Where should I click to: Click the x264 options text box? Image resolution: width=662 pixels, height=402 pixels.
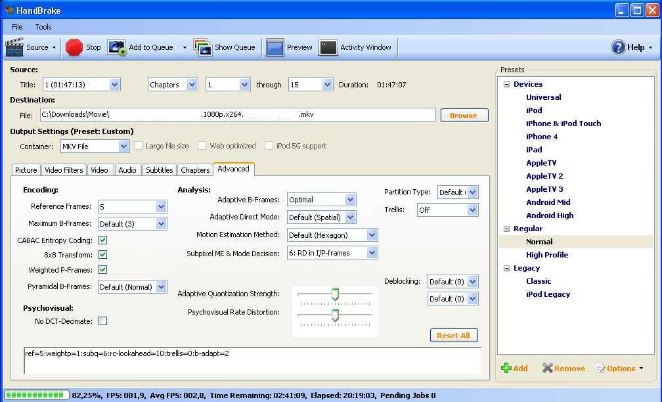pos(252,361)
